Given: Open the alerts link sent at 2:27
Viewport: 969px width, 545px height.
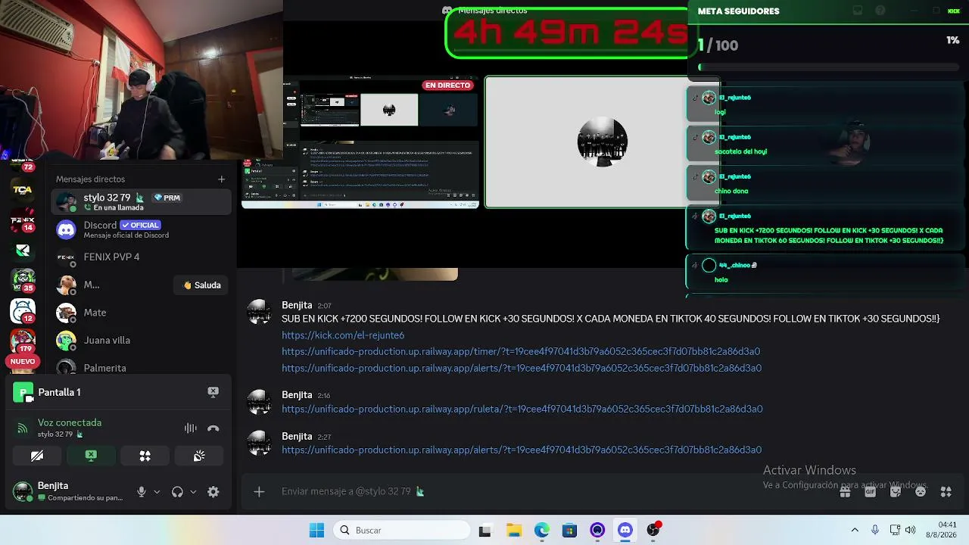Looking at the screenshot, I should pyautogui.click(x=522, y=450).
